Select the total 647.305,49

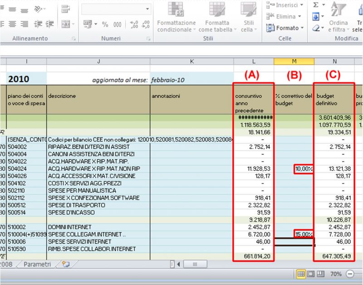coord(334,256)
